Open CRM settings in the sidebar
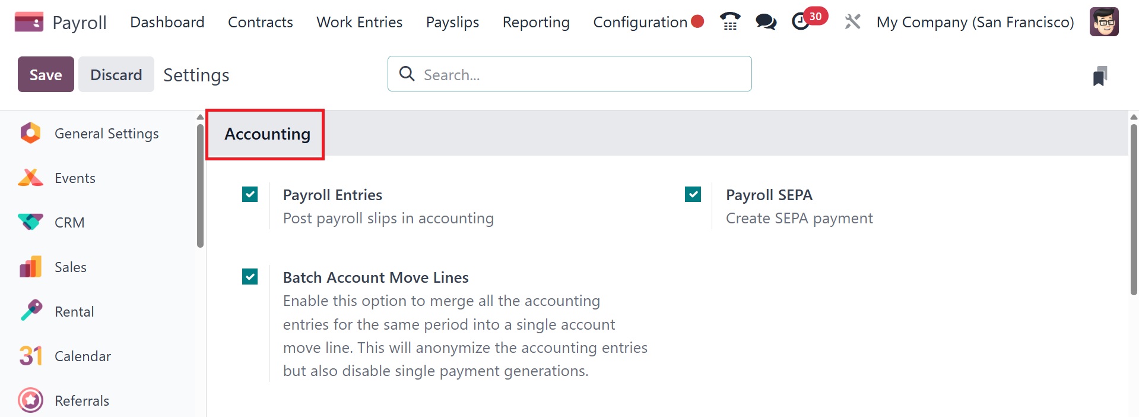The height and width of the screenshot is (417, 1139). [69, 223]
